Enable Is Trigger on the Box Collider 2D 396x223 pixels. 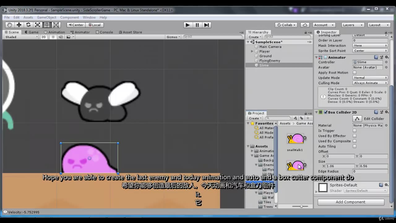click(x=354, y=130)
